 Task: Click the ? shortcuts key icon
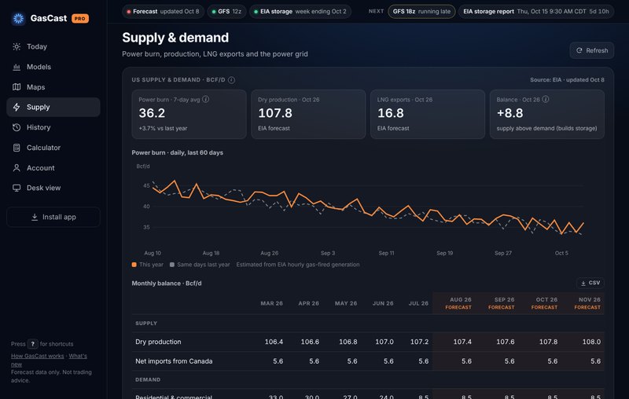(x=32, y=344)
